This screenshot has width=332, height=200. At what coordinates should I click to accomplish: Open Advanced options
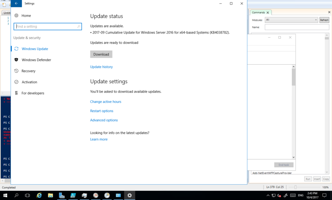pos(104,120)
